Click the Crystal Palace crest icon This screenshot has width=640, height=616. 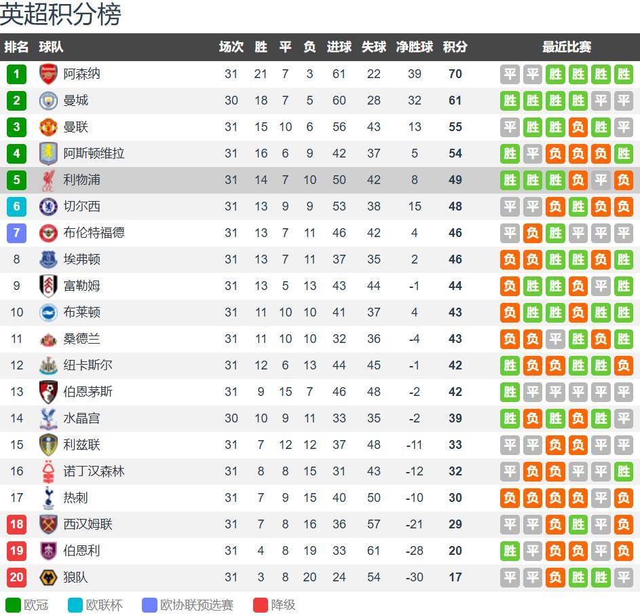point(48,418)
